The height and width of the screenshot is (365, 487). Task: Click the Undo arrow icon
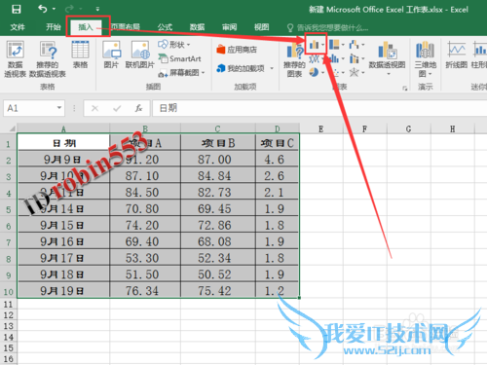43,9
